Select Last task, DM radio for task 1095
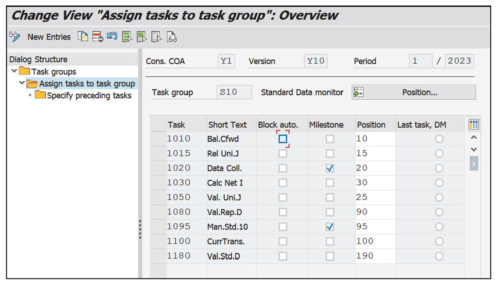Viewport: 497px width, 286px height. 439,226
